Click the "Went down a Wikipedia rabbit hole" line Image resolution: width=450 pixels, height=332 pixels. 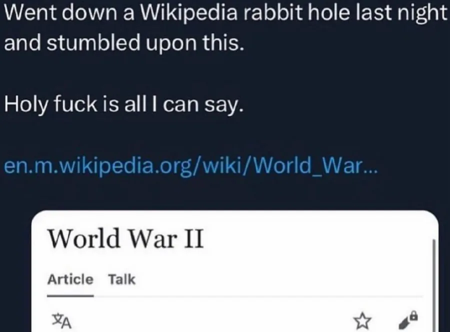pyautogui.click(x=226, y=13)
